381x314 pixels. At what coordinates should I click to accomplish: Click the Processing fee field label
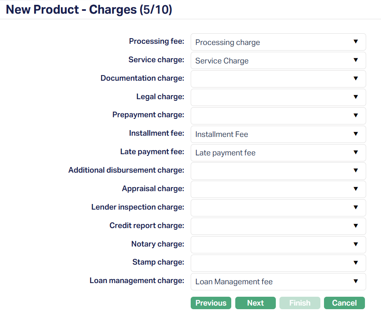(156, 41)
